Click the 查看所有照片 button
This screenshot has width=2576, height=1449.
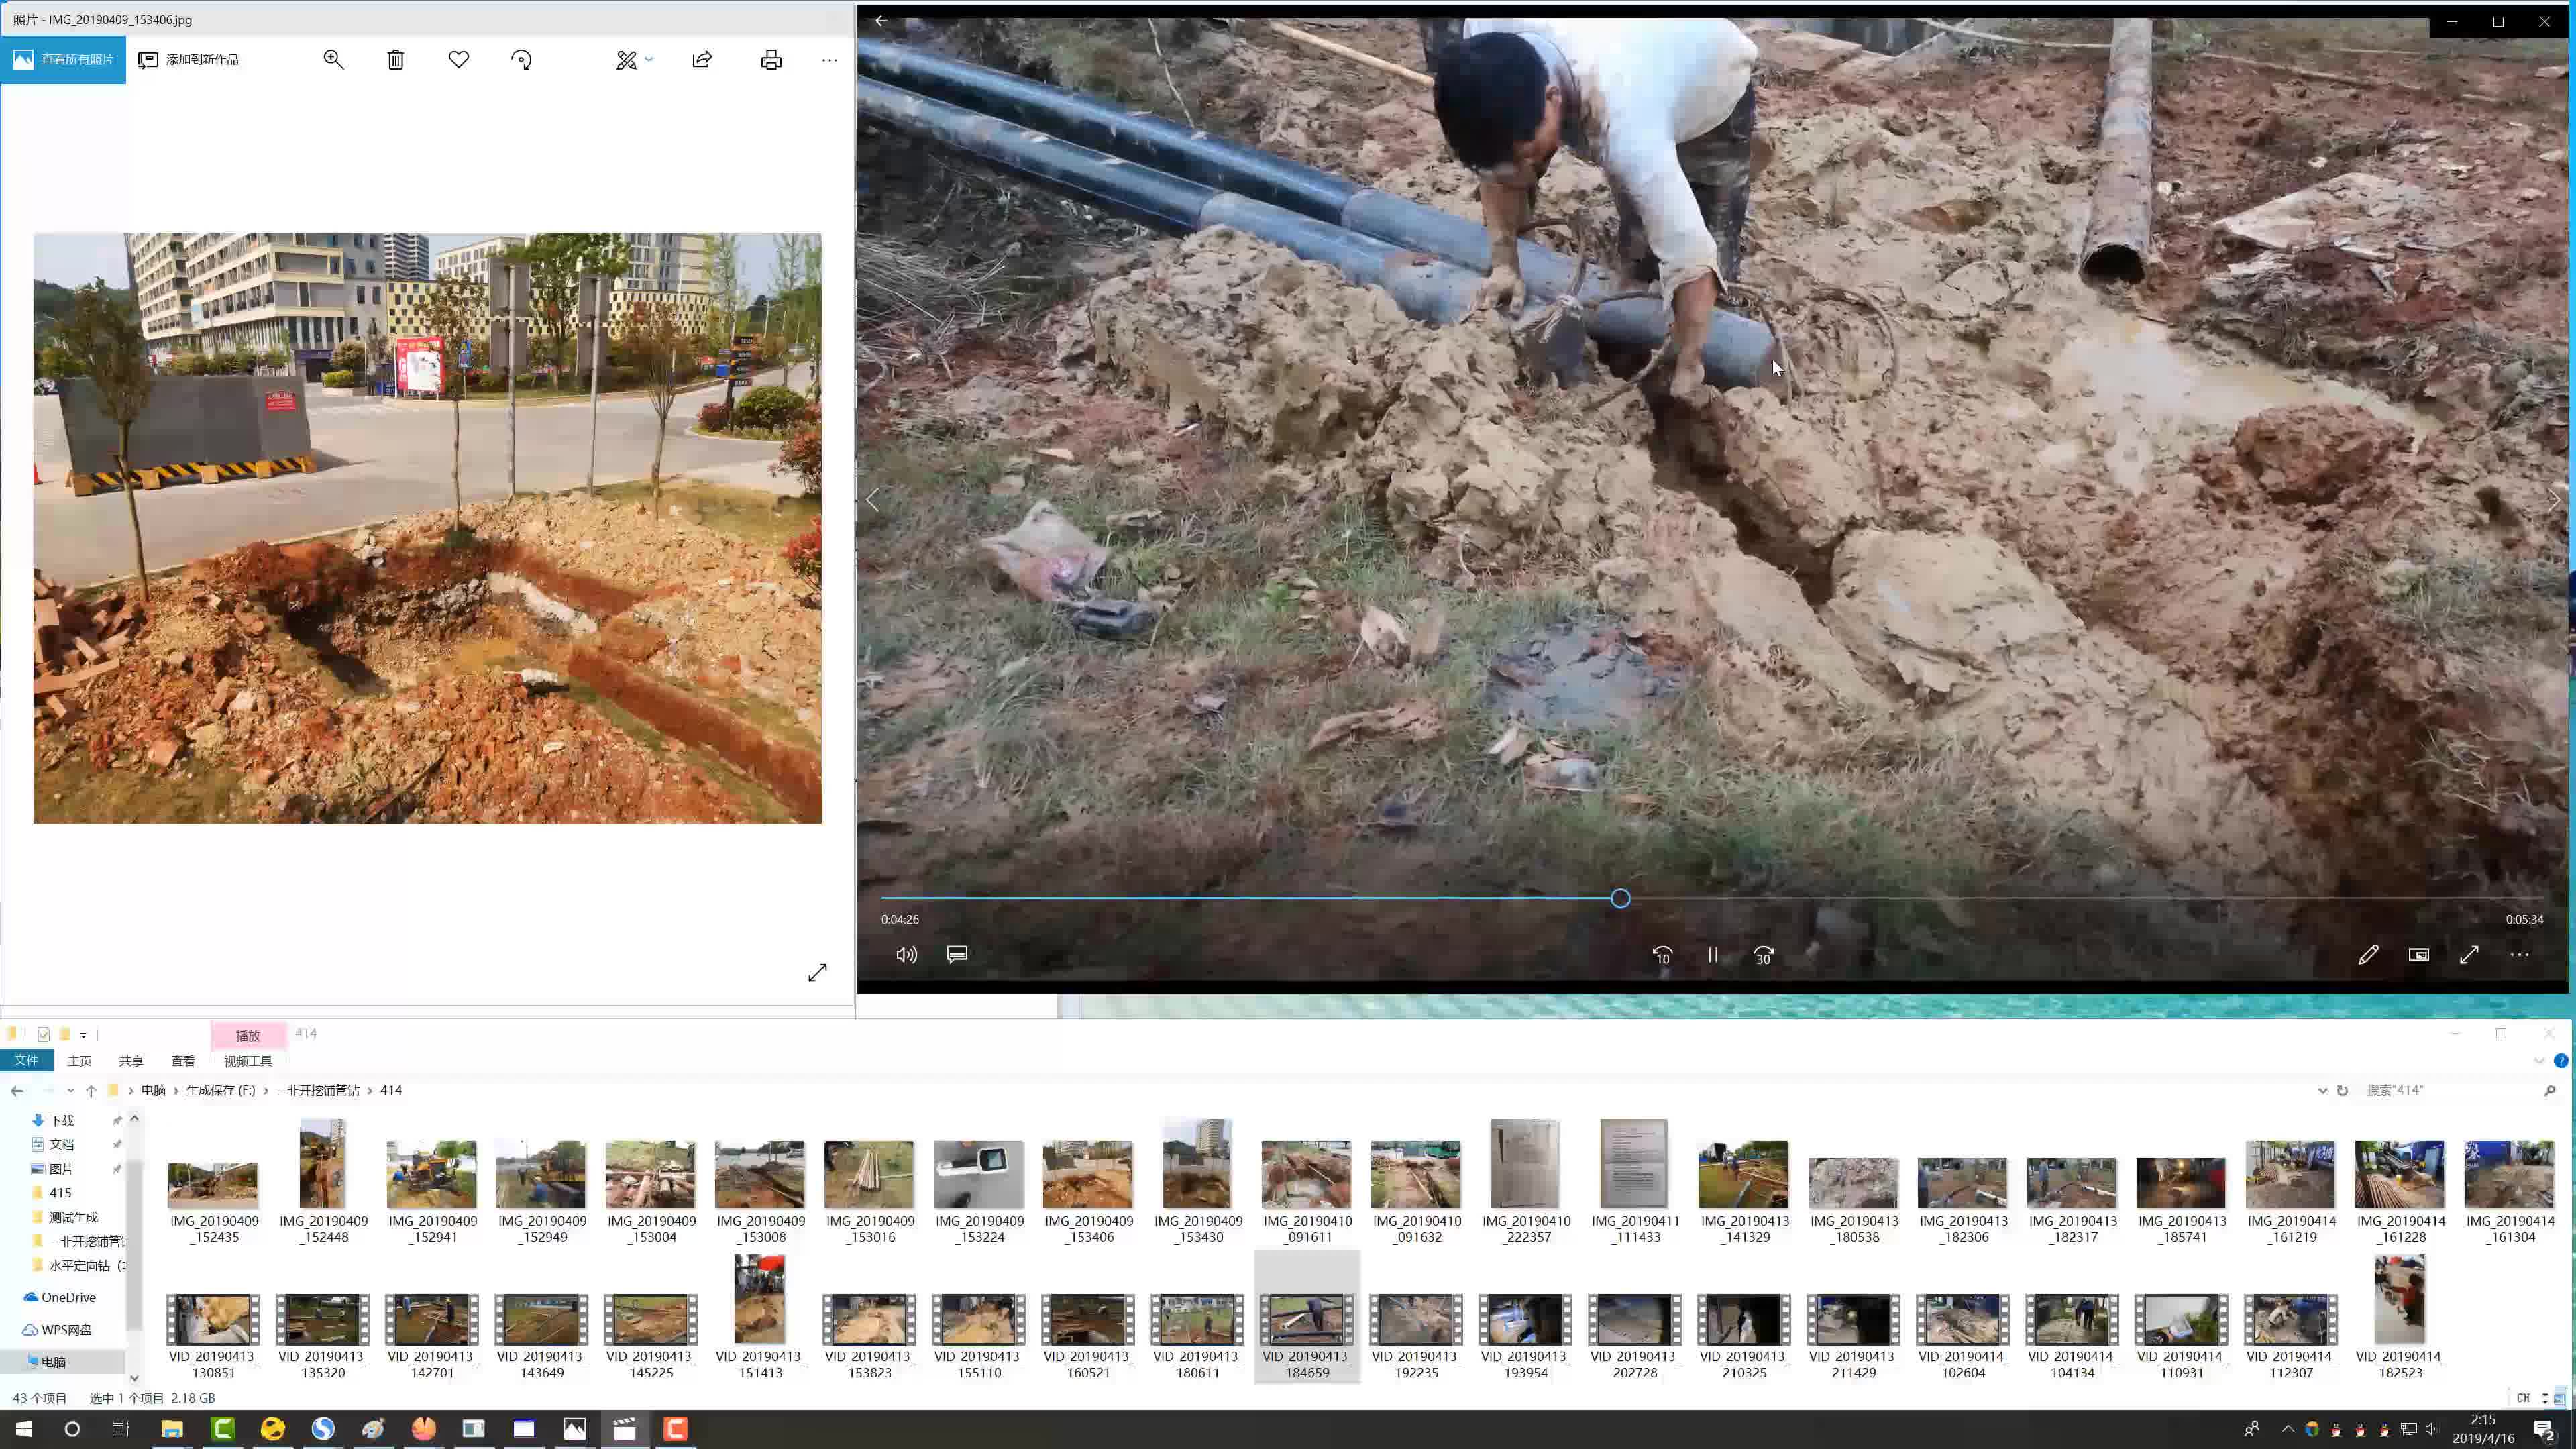63,60
